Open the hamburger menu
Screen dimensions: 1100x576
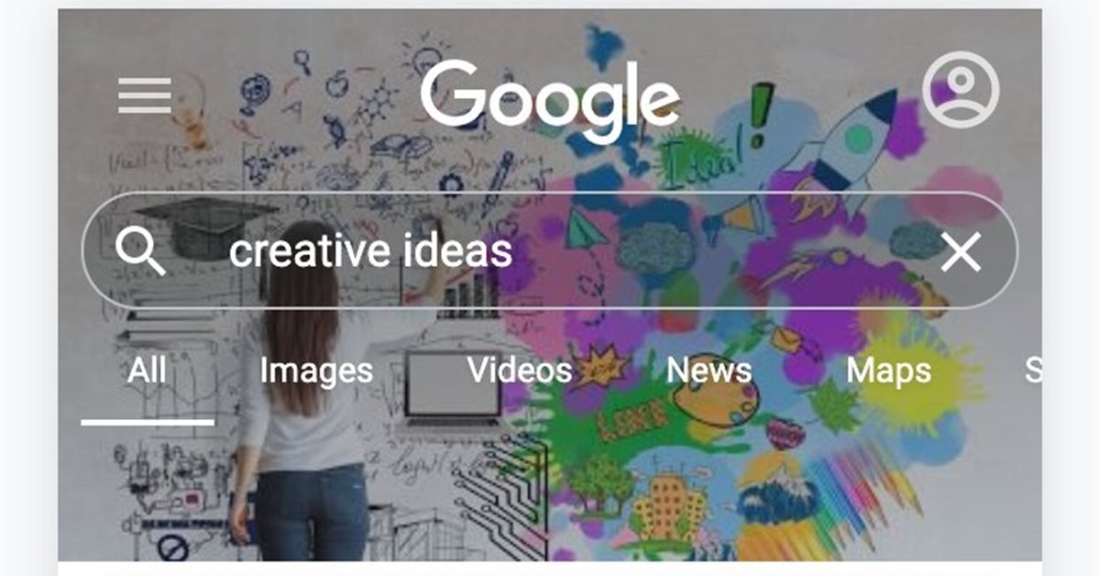pos(145,95)
